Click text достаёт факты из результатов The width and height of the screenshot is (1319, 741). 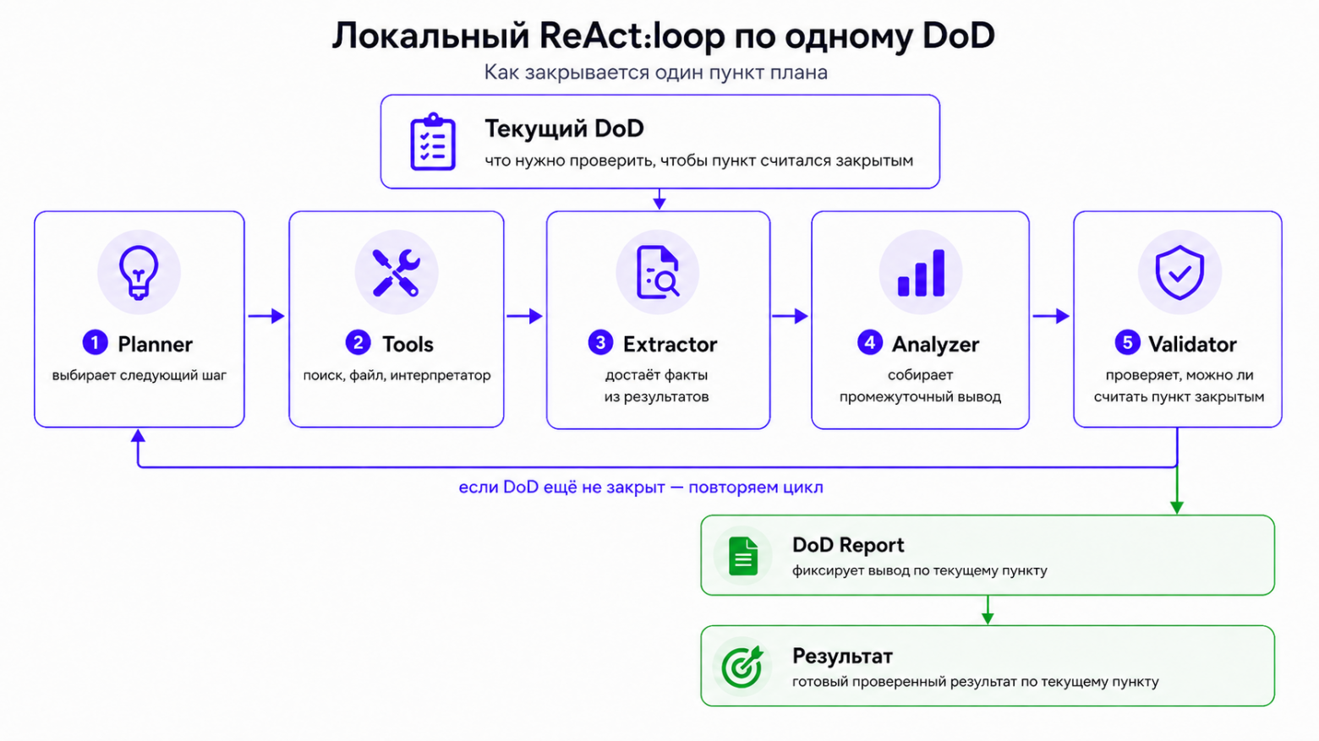click(657, 386)
